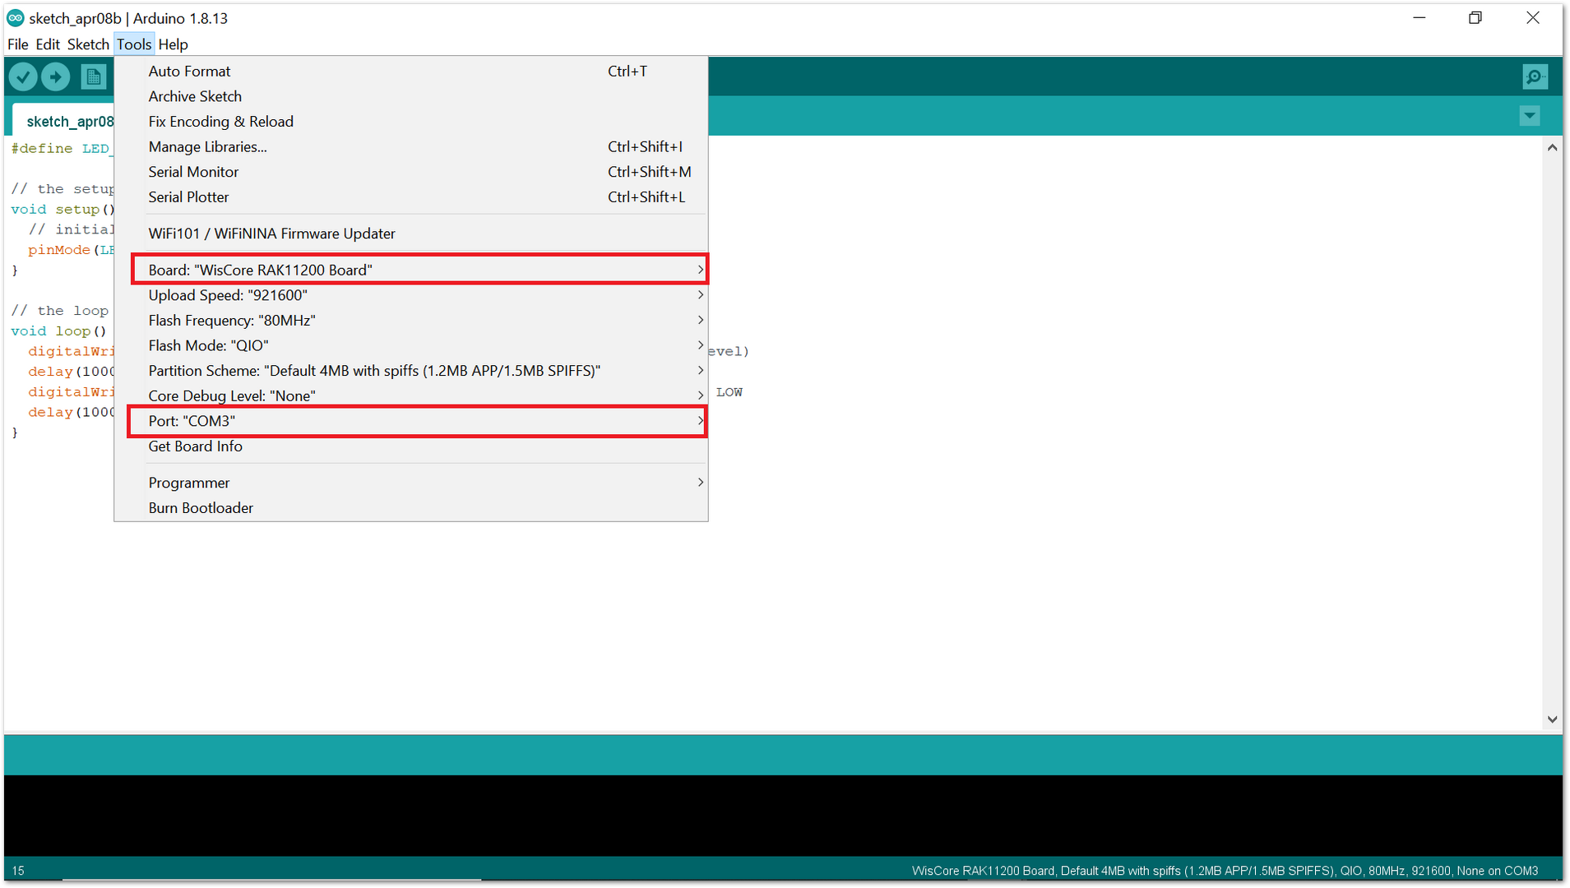The width and height of the screenshot is (1570, 888).
Task: Click the void setup() code line
Action: pyautogui.click(x=63, y=210)
